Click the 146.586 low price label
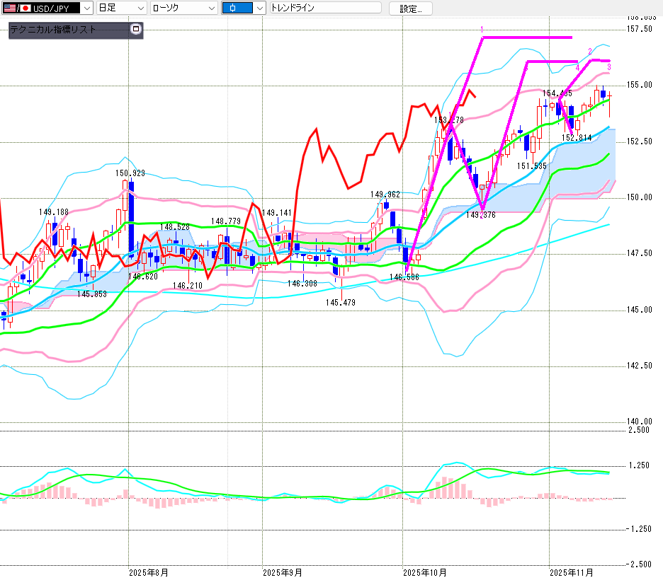This screenshot has height=580, width=663. click(404, 278)
